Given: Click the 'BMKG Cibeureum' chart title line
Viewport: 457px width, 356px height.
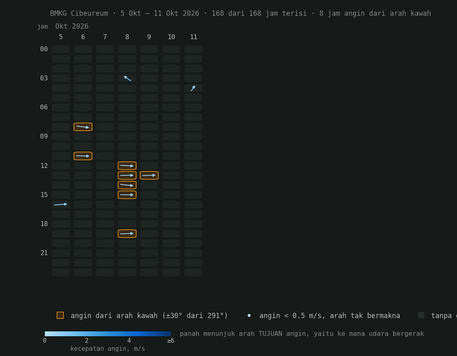Looking at the screenshot, I should point(240,13).
